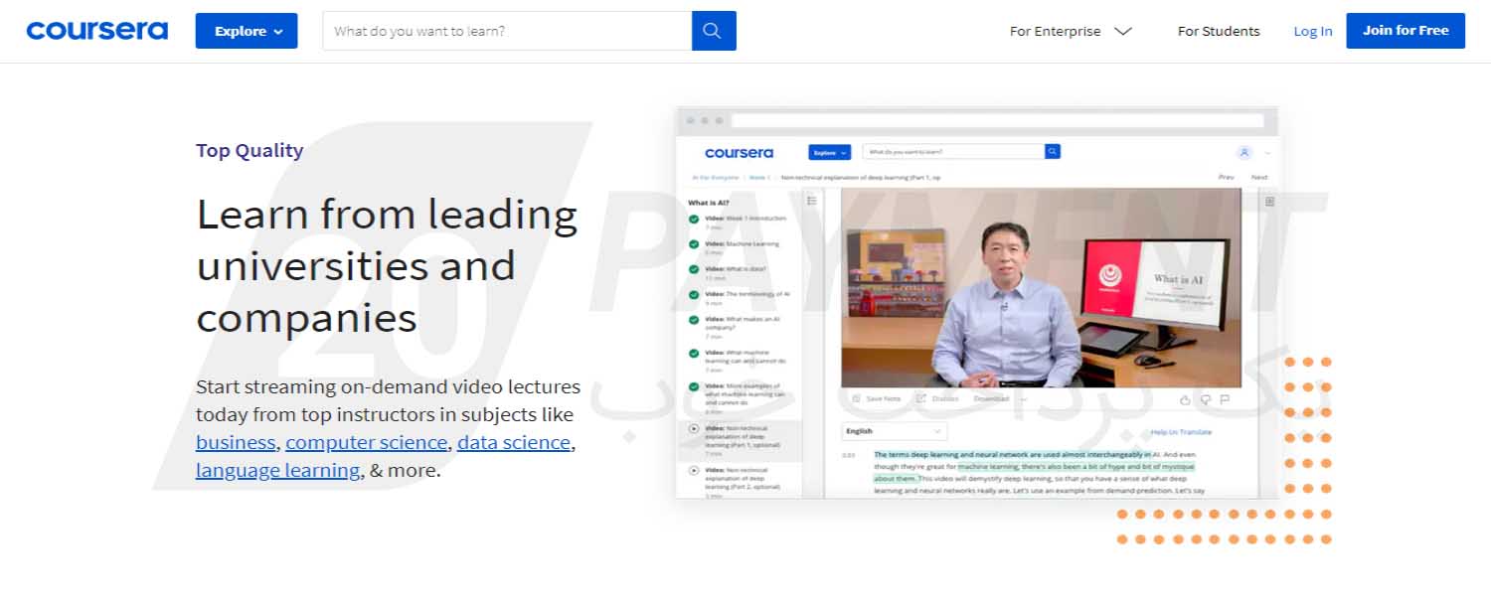Click the Join for Free button
This screenshot has height=603, width=1491.
pos(1406,31)
